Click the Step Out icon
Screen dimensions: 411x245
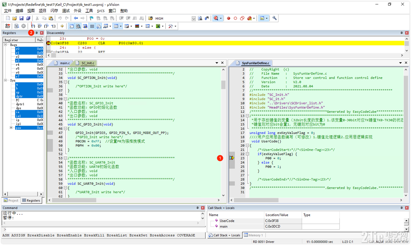coord(46,26)
